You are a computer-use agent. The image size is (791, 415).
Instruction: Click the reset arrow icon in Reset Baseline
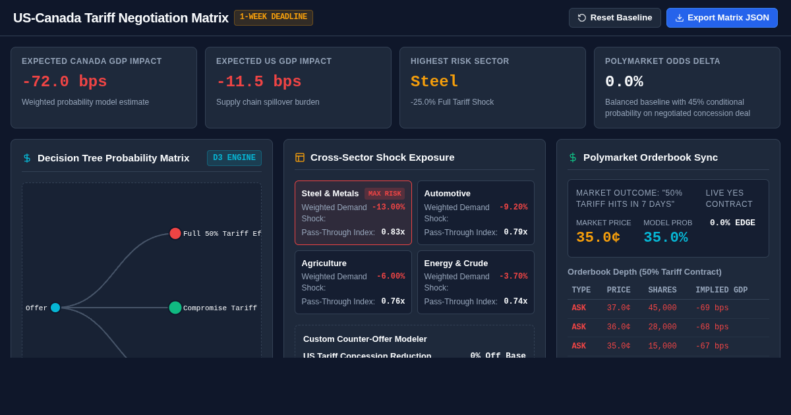pyautogui.click(x=582, y=18)
